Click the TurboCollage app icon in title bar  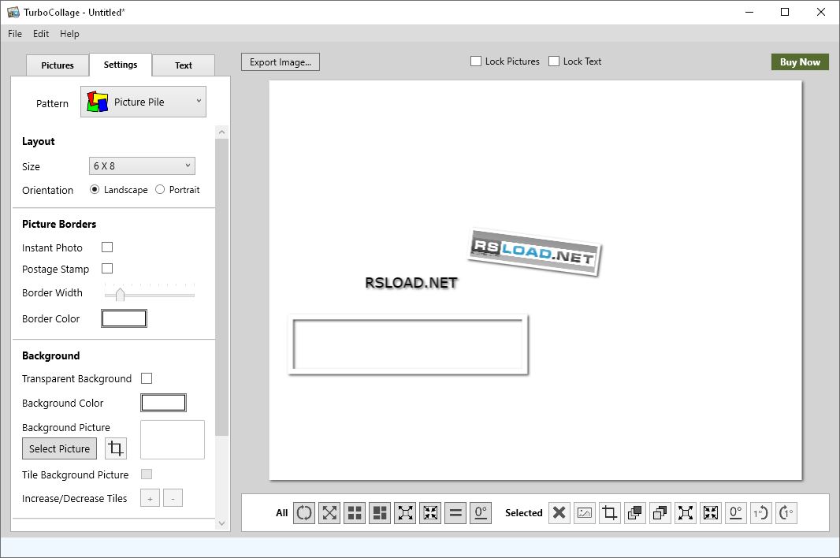tap(13, 12)
